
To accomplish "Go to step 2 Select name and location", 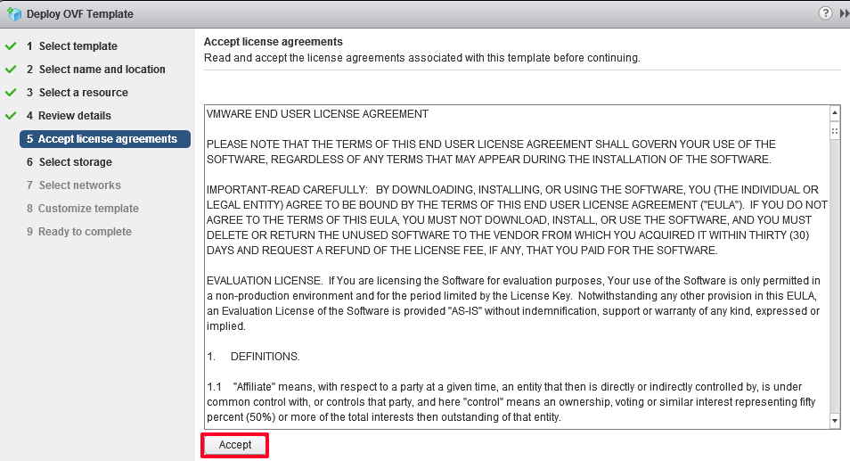I will tap(95, 70).
